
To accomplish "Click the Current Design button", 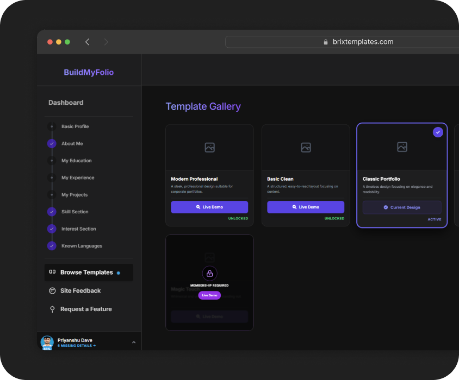I will tap(402, 207).
